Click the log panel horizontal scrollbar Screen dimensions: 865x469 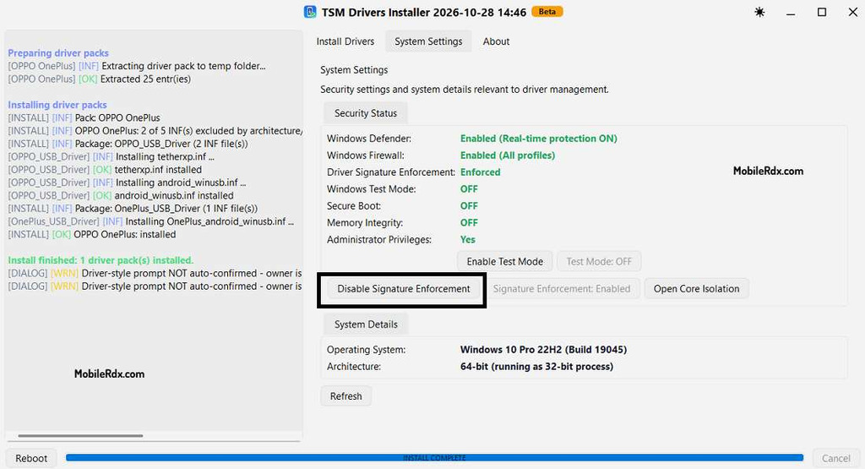pyautogui.click(x=80, y=435)
